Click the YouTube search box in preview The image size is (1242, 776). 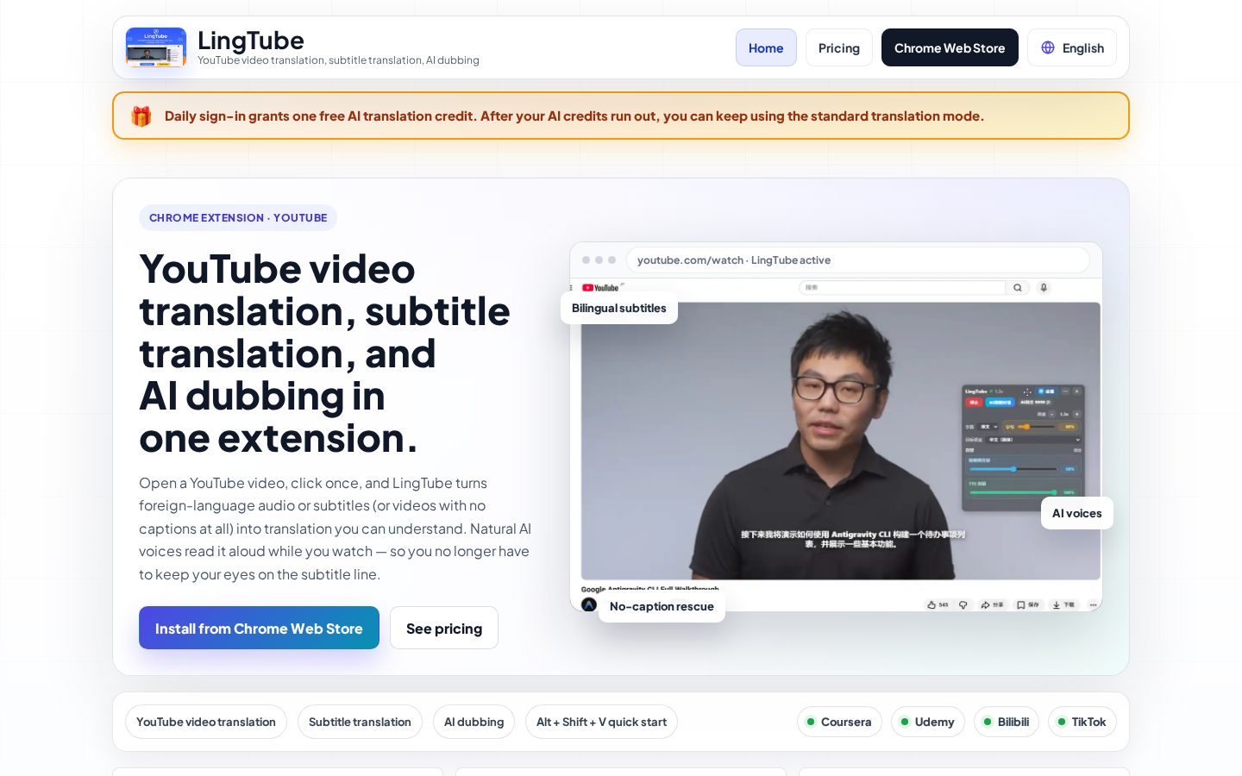point(902,288)
